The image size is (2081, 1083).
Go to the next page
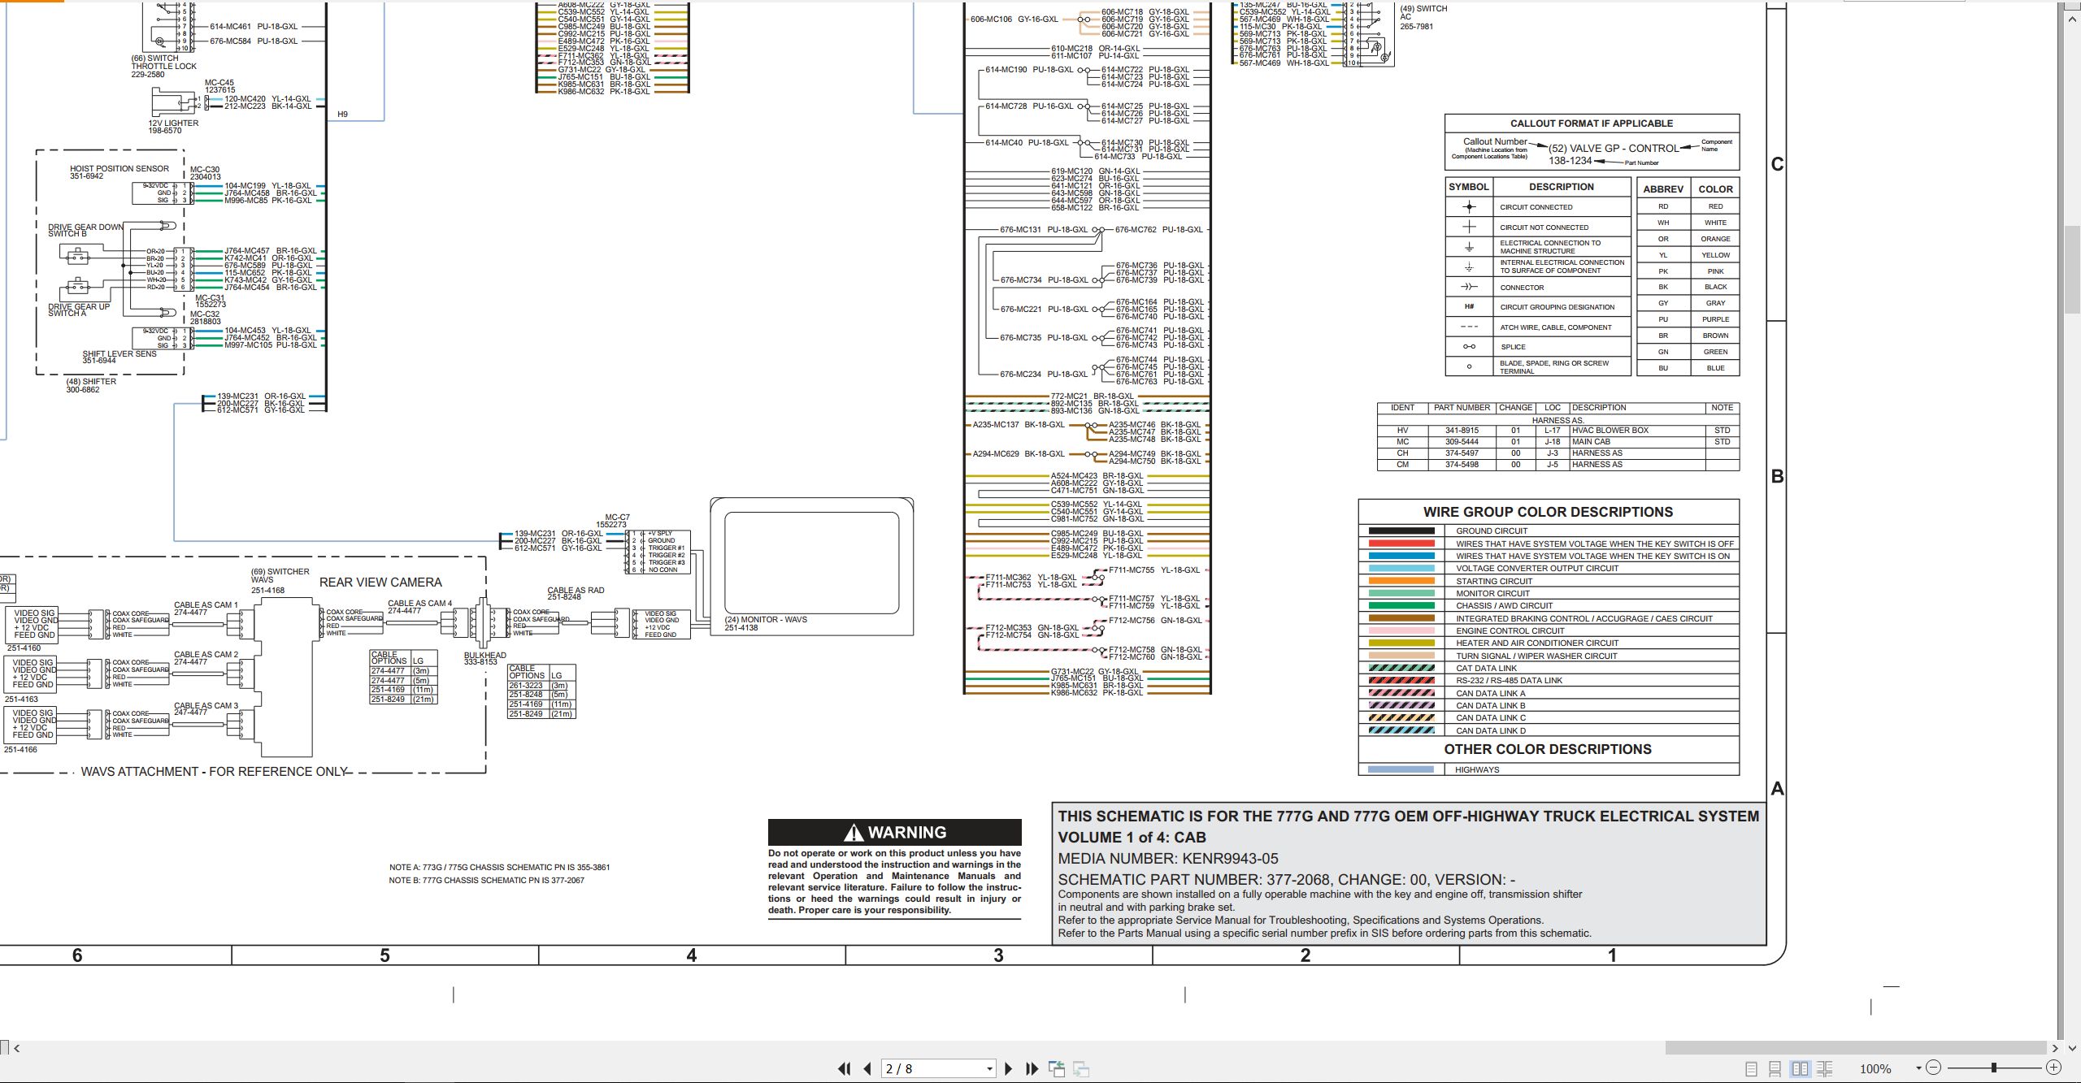1009,1068
